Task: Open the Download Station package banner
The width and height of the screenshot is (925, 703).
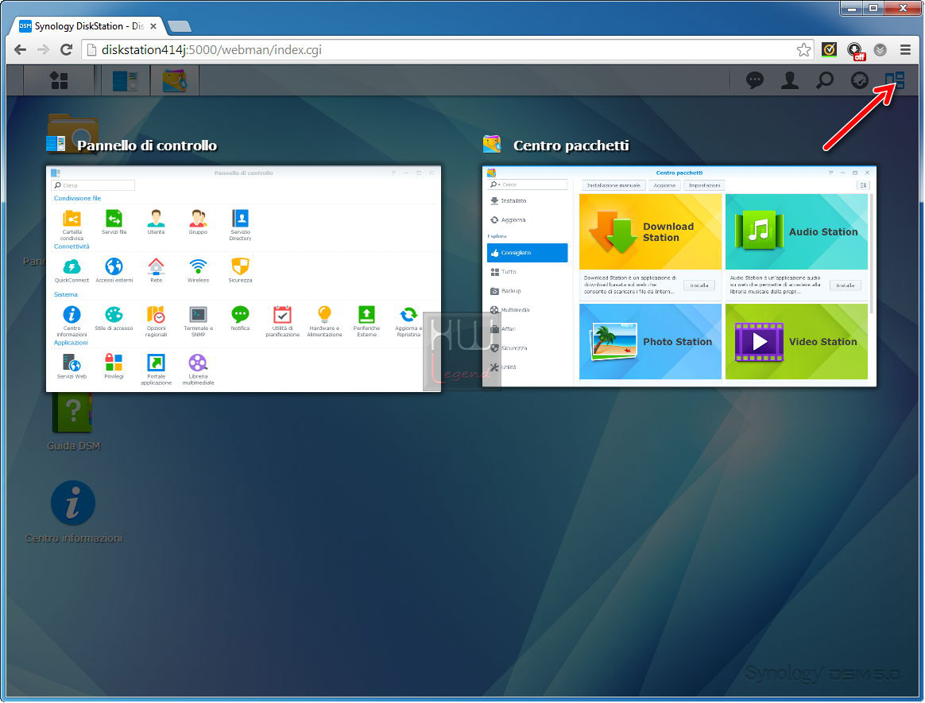Action: pyautogui.click(x=651, y=232)
